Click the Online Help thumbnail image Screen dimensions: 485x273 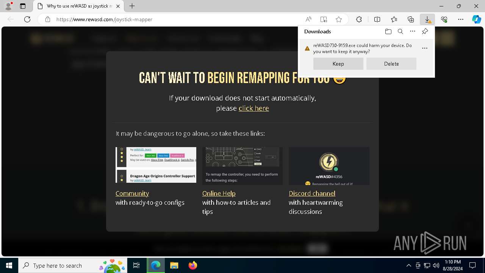[242, 166]
